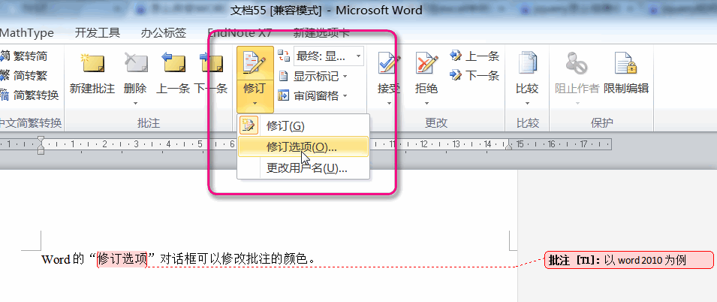
Task: Open the EndNote X7 tab
Action: pyautogui.click(x=240, y=33)
